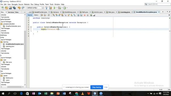The height and width of the screenshot is (96, 171).
Task: Click the Debug Project toolbar icon
Action: 59,8
